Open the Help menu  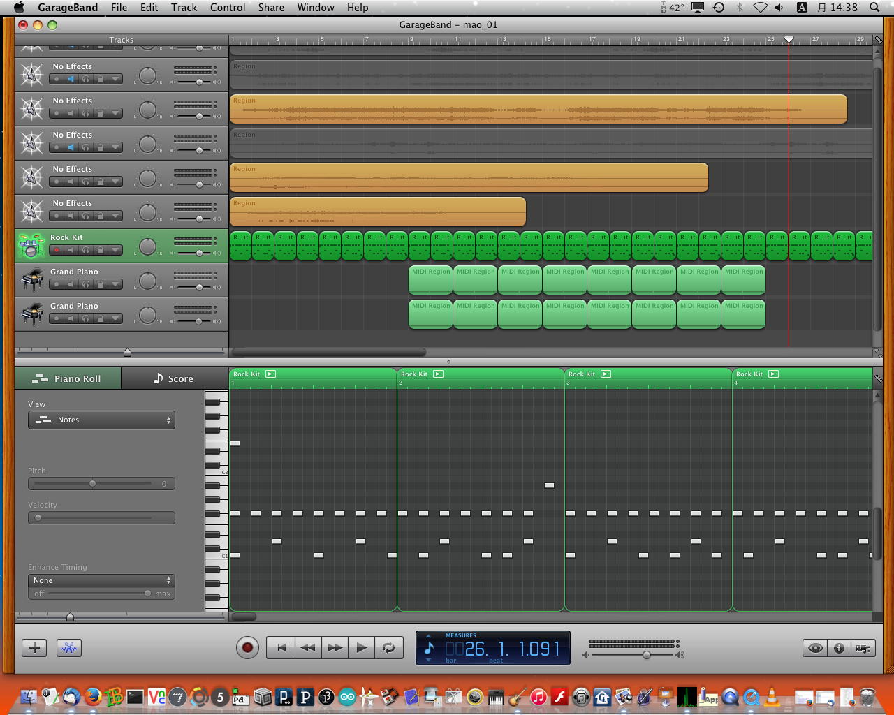click(x=358, y=8)
